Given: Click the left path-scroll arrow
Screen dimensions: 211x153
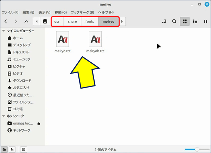Looking at the screenshot, I should click(37, 21).
